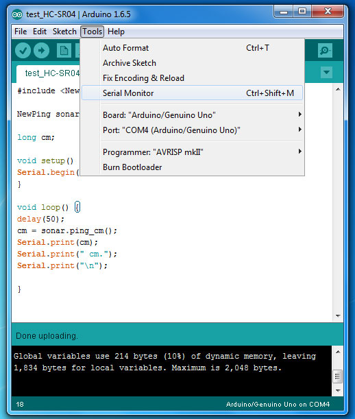The height and width of the screenshot is (419, 355).
Task: Click the 'void loop()' line
Action: (x=49, y=207)
